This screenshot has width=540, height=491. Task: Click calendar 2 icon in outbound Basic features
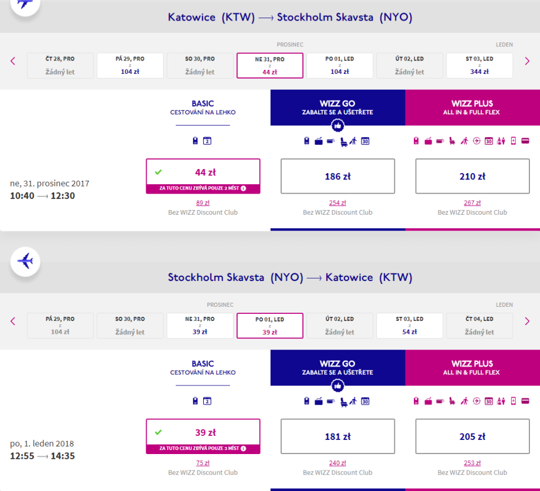click(x=207, y=141)
